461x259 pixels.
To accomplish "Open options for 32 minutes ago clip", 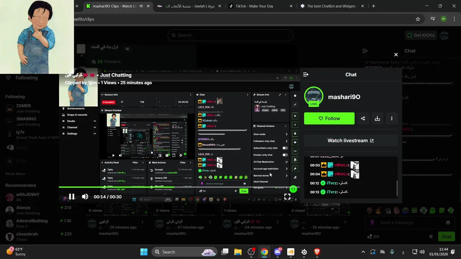I will 345,222.
